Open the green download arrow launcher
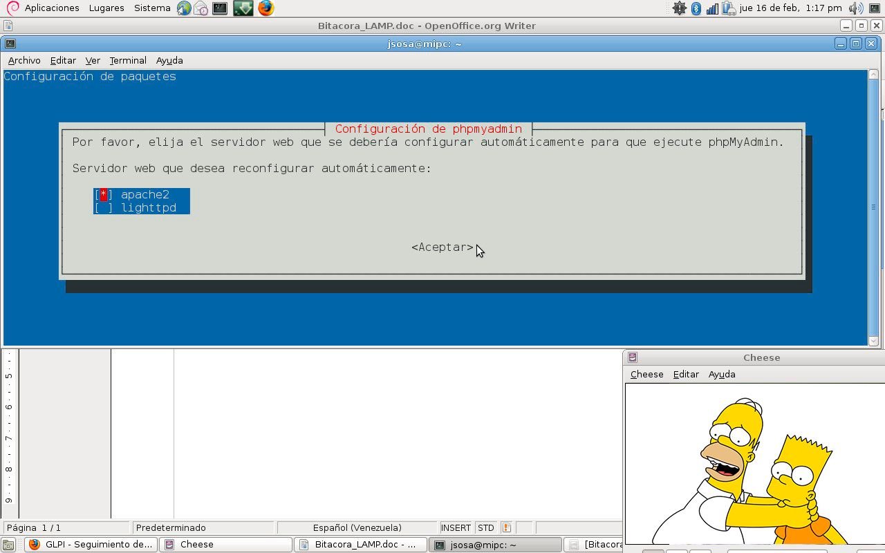 243,8
